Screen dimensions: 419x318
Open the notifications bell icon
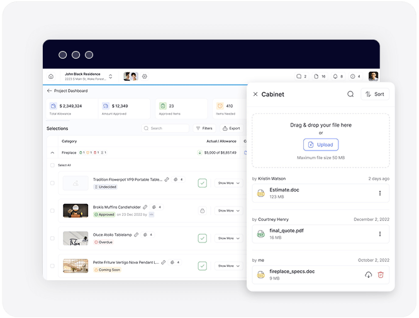[335, 76]
